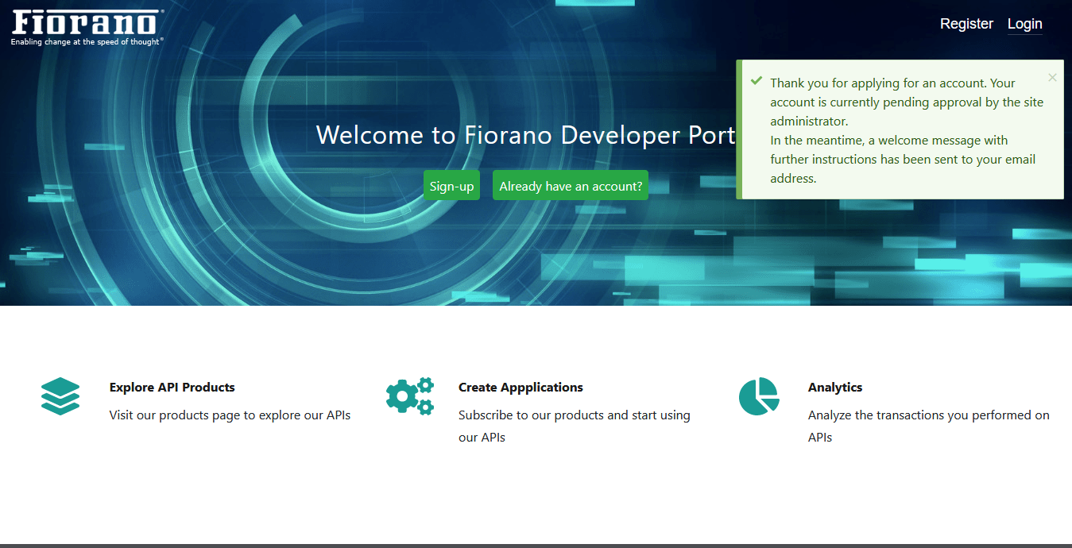This screenshot has height=548, width=1072.
Task: Click the Welcome to Fiorano Developer Portal title
Action: point(525,135)
